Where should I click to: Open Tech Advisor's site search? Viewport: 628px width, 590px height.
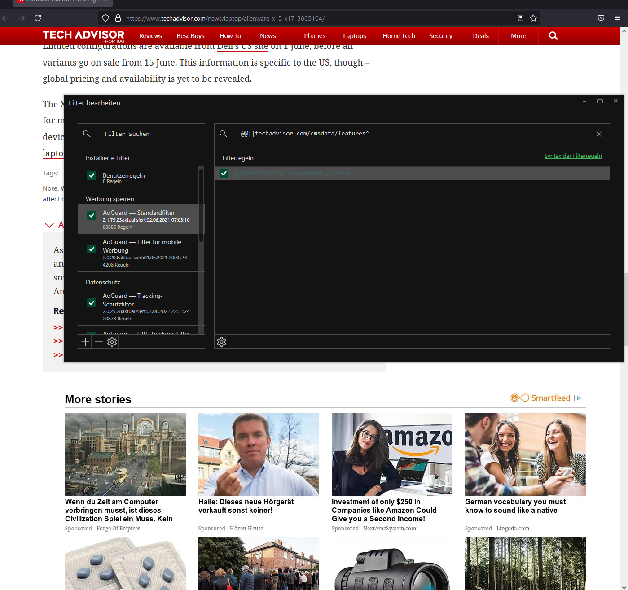click(553, 35)
